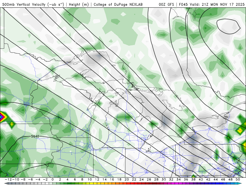This screenshot has width=246, height=185.
Task: Click the "20" color scale value
Action: tap(127, 179)
